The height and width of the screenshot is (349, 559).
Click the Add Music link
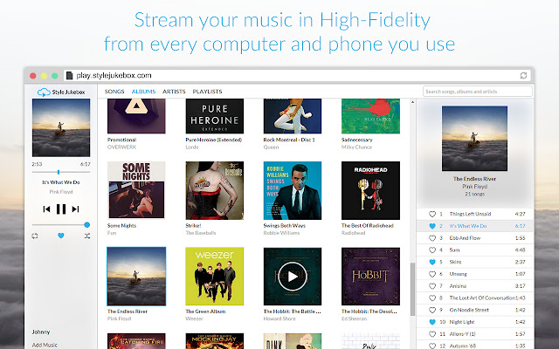[x=45, y=345]
